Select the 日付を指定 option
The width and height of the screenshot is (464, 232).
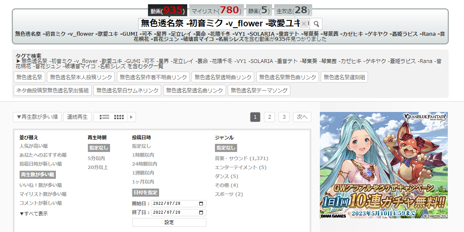click(145, 192)
